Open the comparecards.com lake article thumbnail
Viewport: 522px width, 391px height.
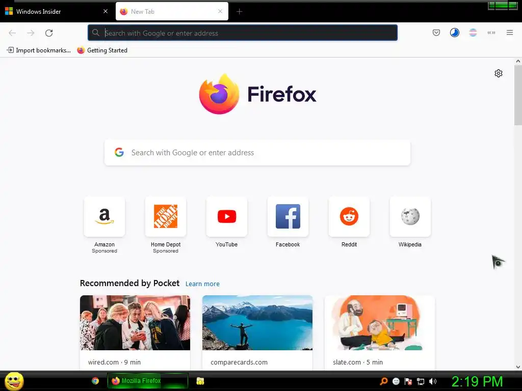257,322
